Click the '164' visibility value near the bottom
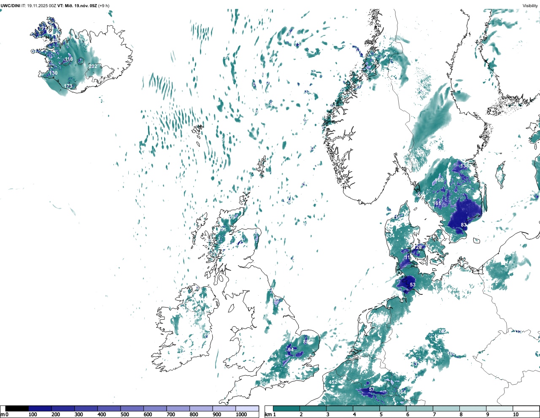Image resolution: width=540 pixels, height=418 pixels. (402, 392)
